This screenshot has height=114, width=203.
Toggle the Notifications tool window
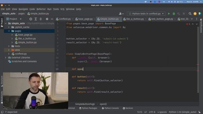(x=201, y=26)
